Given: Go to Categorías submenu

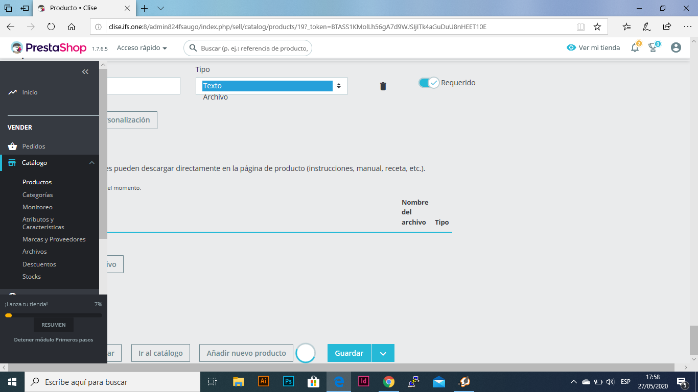Looking at the screenshot, I should [x=38, y=195].
